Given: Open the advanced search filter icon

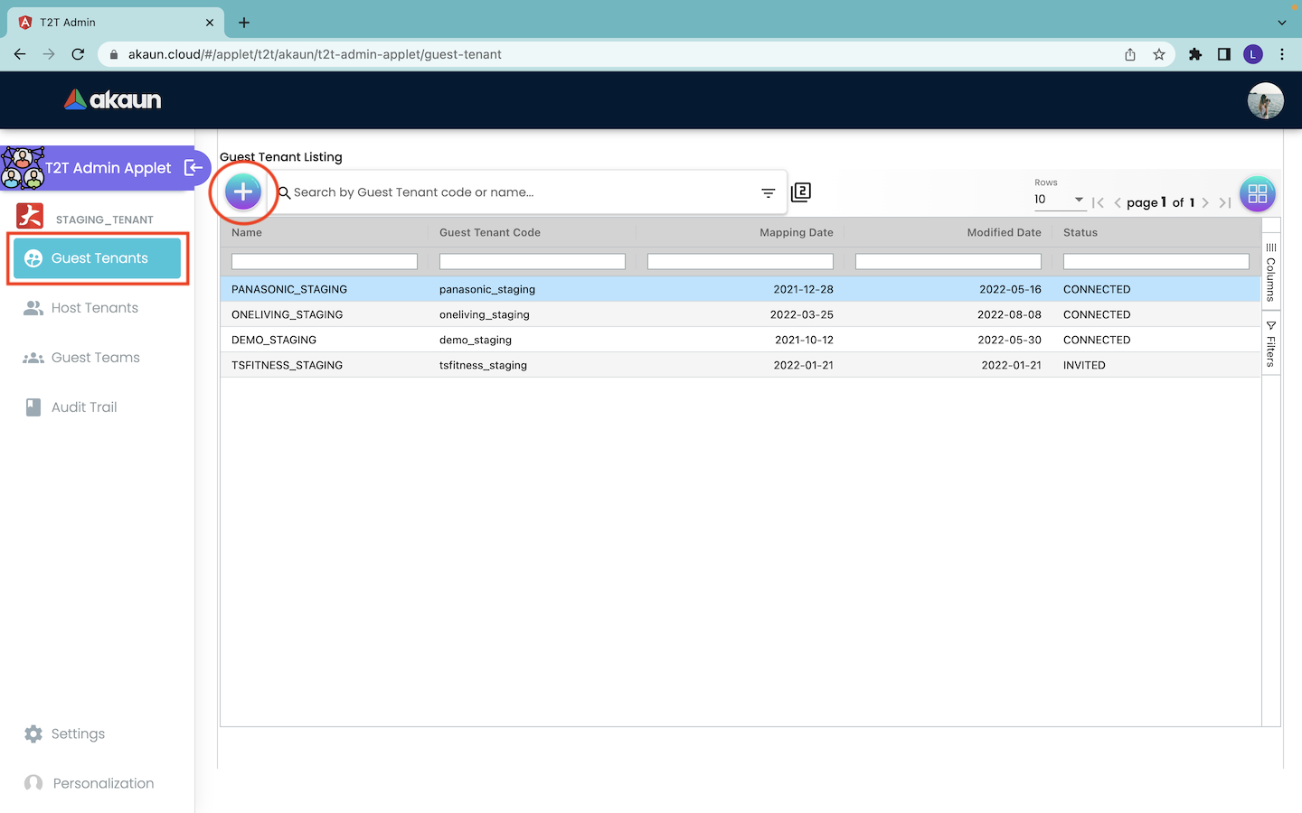Looking at the screenshot, I should pyautogui.click(x=768, y=192).
